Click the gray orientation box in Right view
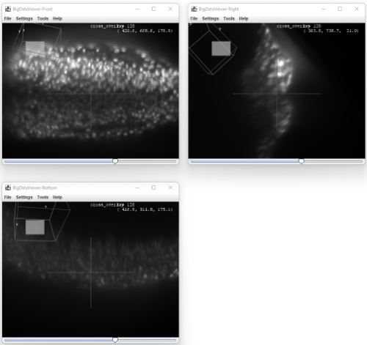 (x=221, y=48)
